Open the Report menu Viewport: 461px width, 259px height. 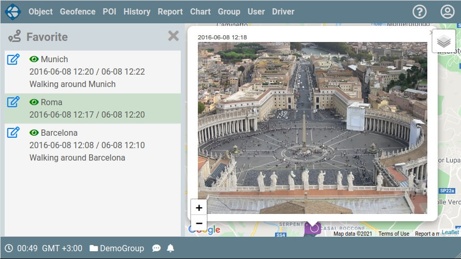click(x=170, y=11)
